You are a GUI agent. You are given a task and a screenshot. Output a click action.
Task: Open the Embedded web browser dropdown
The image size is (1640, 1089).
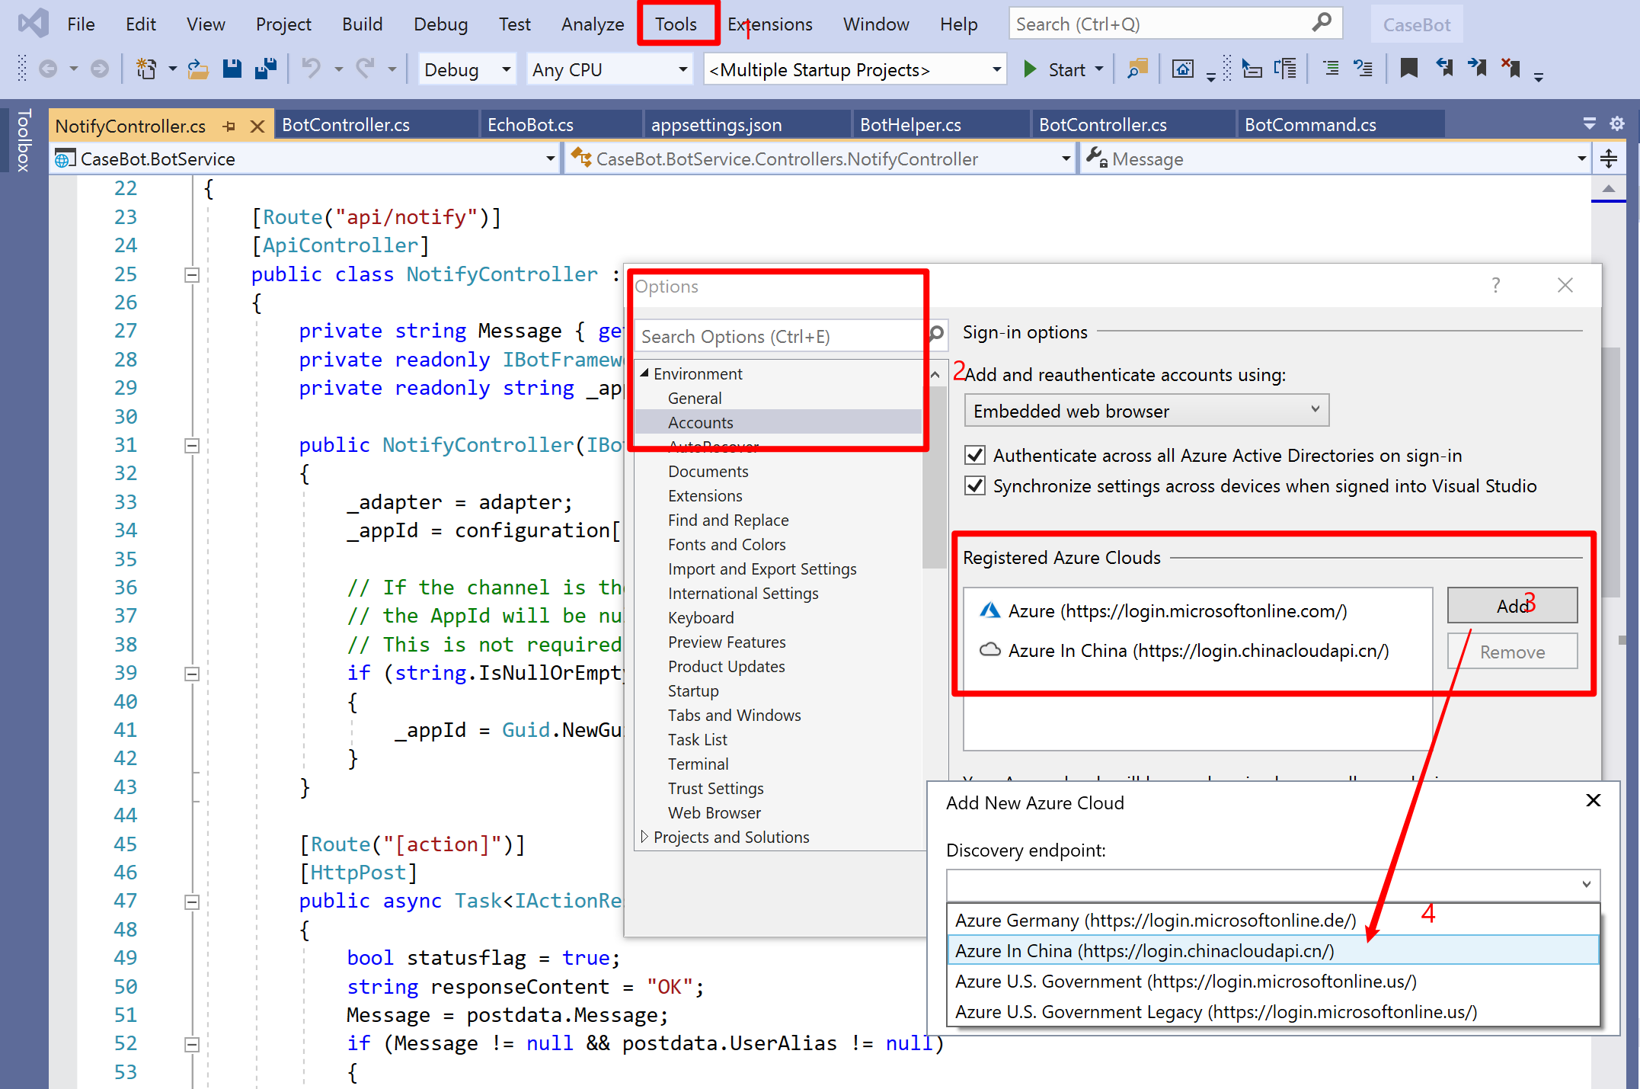[1146, 411]
